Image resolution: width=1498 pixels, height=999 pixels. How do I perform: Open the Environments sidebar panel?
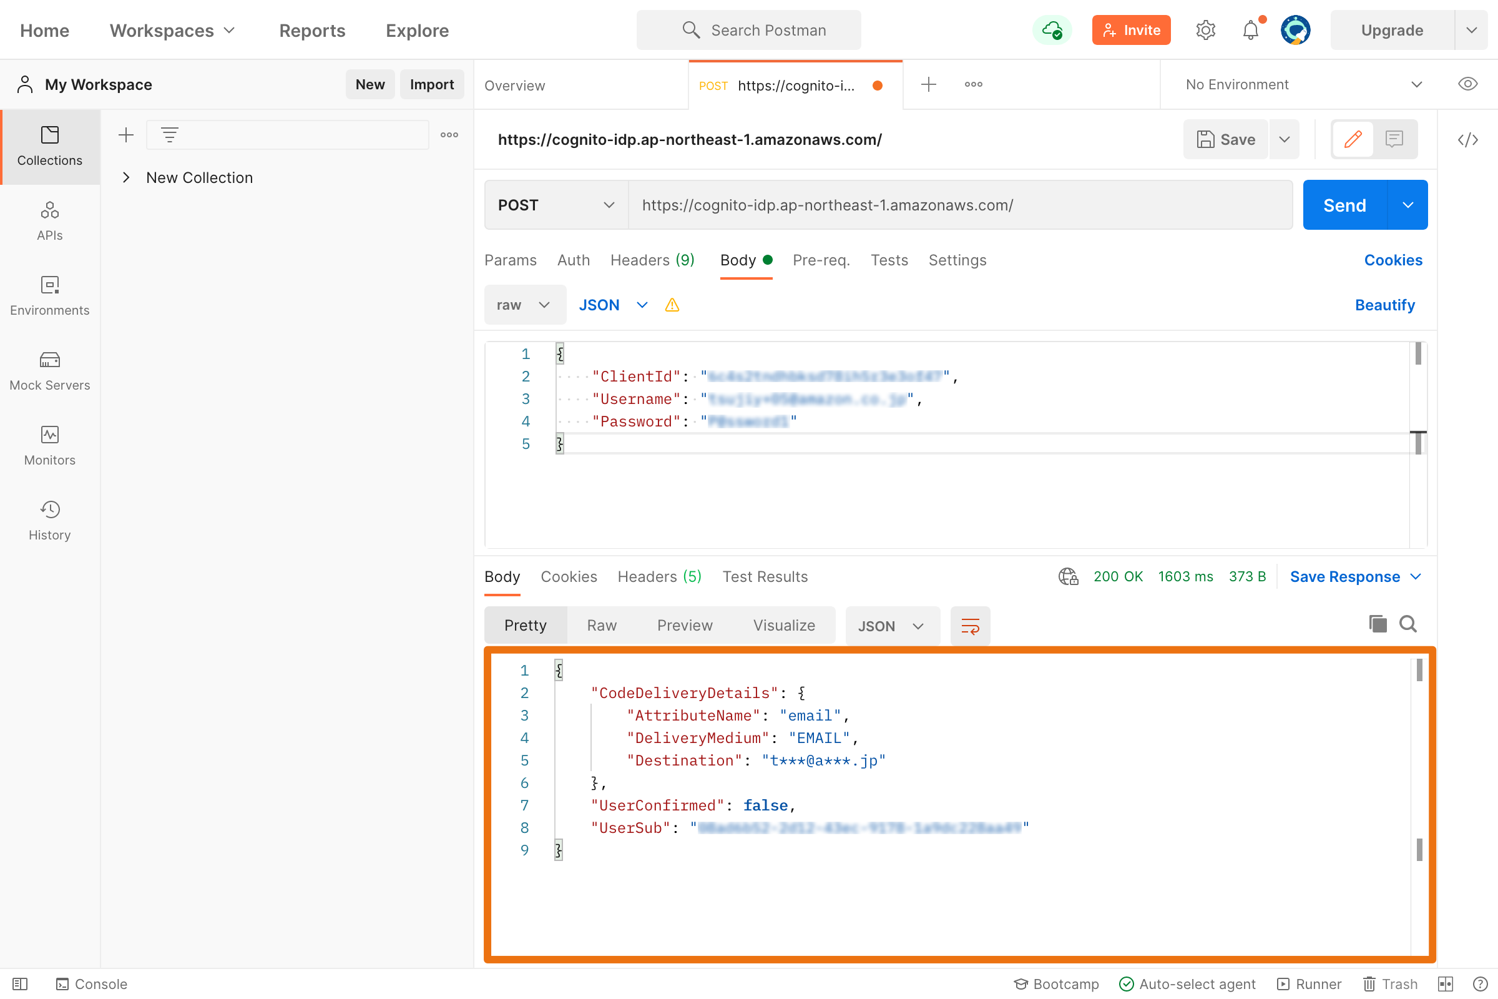click(x=50, y=296)
